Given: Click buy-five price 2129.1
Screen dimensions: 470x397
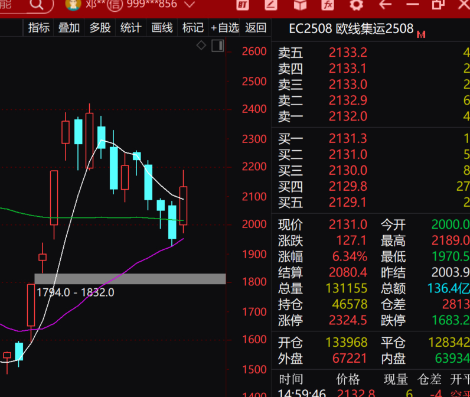Looking at the screenshot, I should pyautogui.click(x=347, y=203).
